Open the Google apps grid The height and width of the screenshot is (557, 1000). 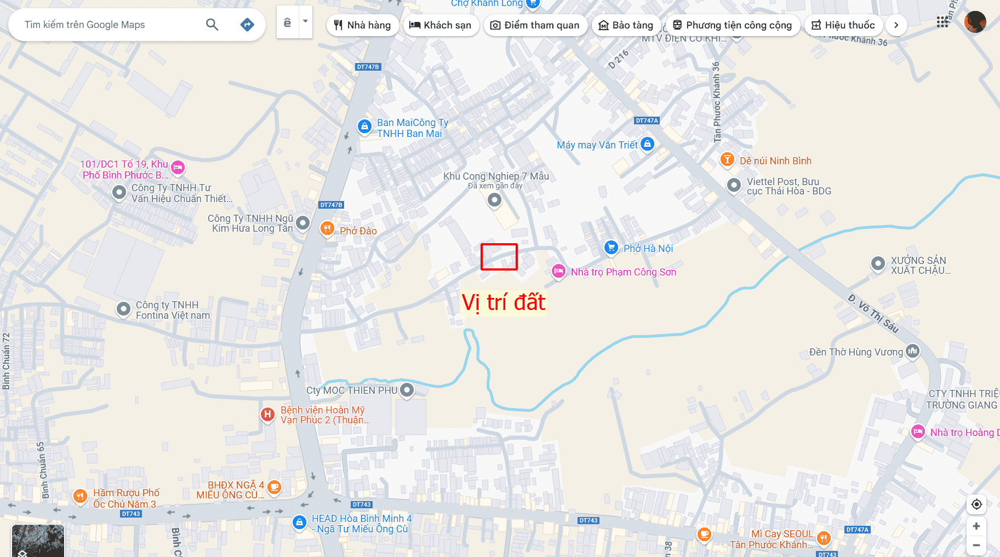click(942, 22)
